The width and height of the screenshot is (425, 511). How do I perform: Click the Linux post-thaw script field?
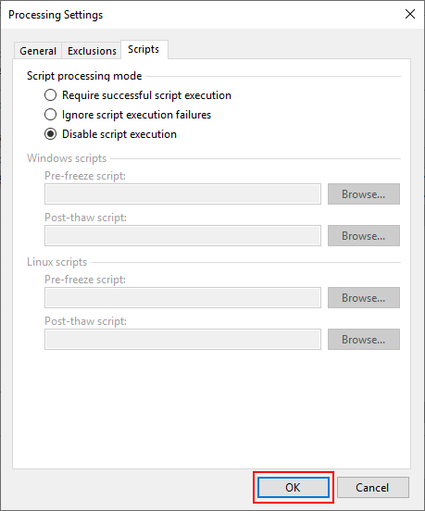pos(182,339)
